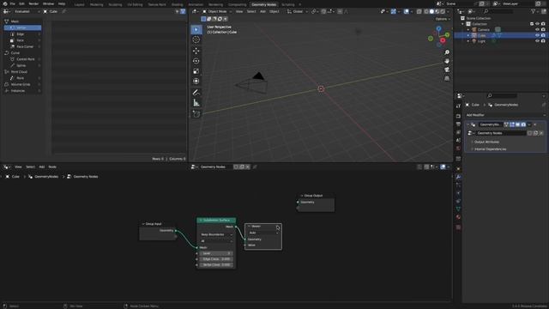
Task: Open the Tool tab in Properties editor
Action: [458, 106]
